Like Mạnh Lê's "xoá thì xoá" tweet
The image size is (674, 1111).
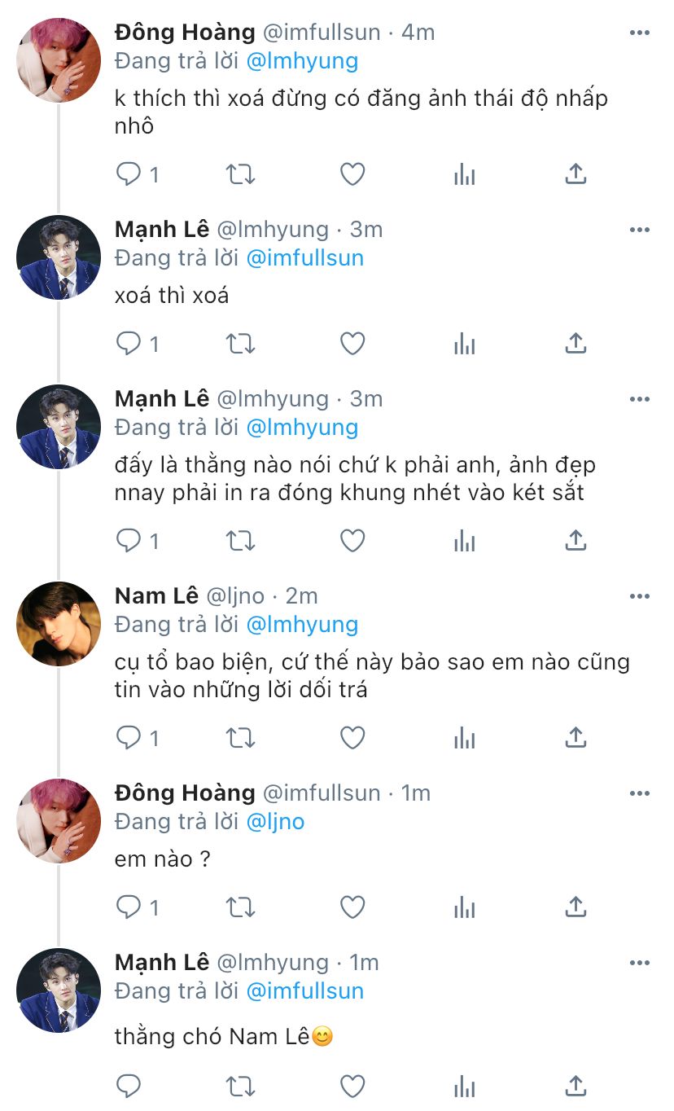(x=352, y=344)
